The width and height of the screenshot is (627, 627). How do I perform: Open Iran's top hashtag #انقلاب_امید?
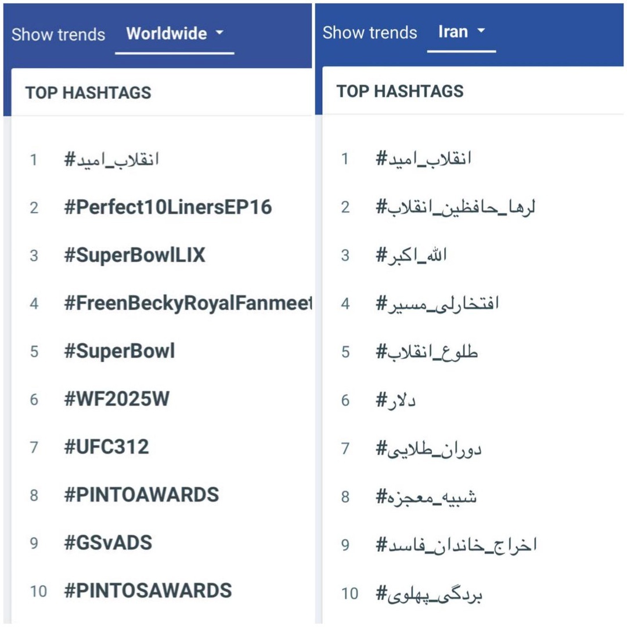[x=423, y=158]
